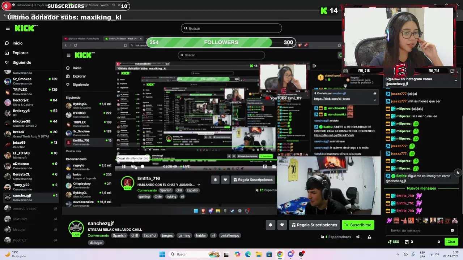Image resolution: width=463 pixels, height=260 pixels.
Task: Go to Inicio in the left sidebar
Action: coord(17,43)
